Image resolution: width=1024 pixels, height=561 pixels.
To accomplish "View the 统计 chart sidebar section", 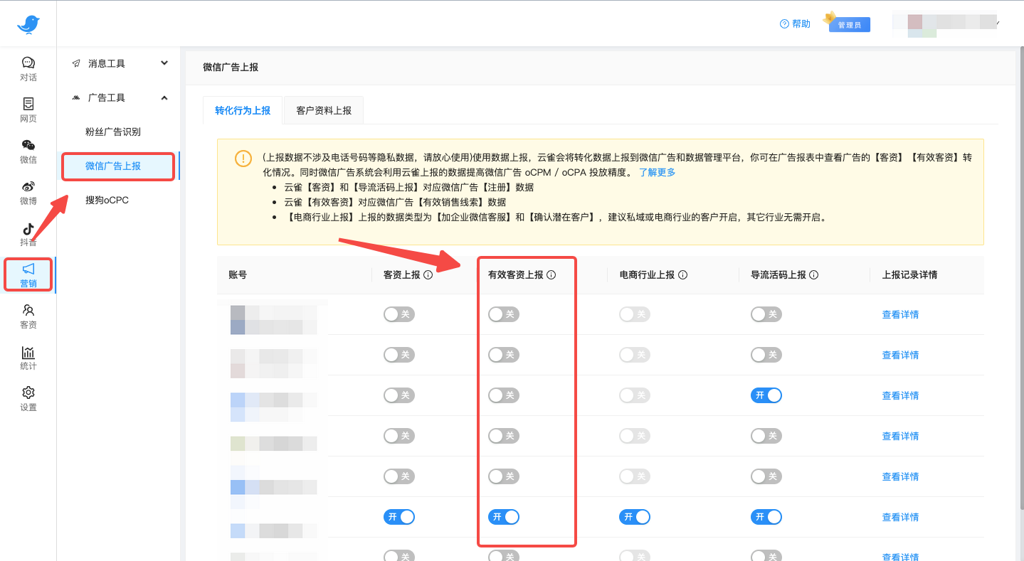I will click(x=28, y=358).
